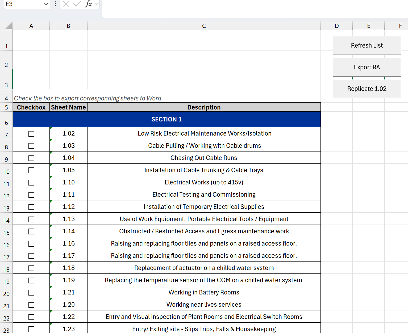The image size is (408, 333).
Task: Select column C header
Action: click(x=204, y=26)
